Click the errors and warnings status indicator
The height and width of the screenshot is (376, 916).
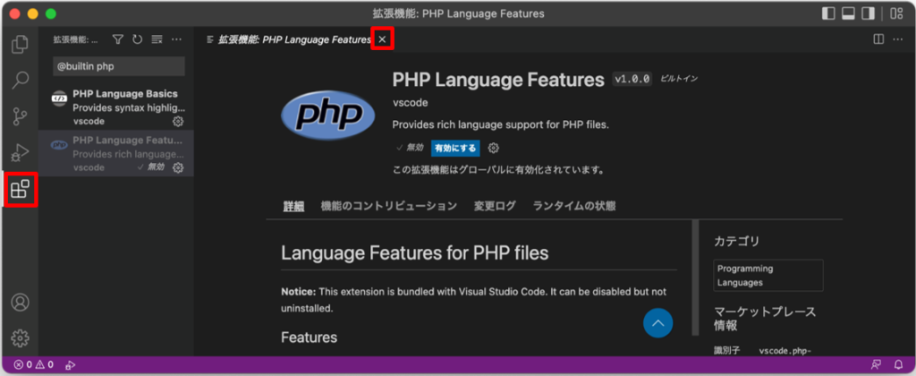[x=33, y=365]
